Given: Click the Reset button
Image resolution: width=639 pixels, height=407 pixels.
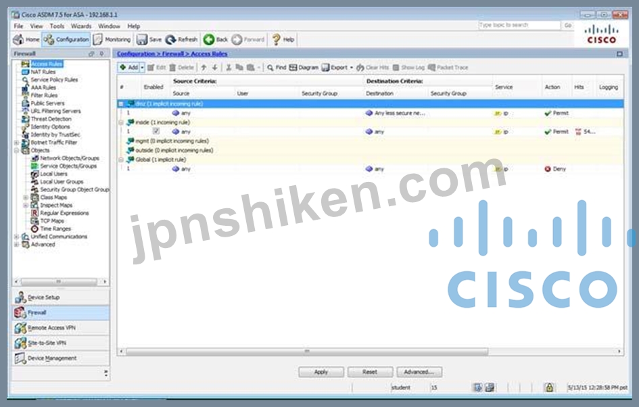Looking at the screenshot, I should (370, 372).
